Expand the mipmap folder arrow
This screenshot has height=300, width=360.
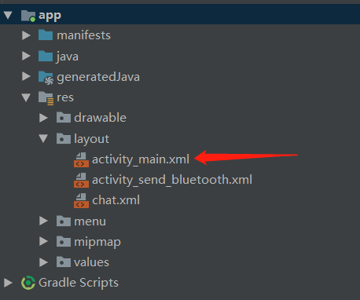coord(43,241)
